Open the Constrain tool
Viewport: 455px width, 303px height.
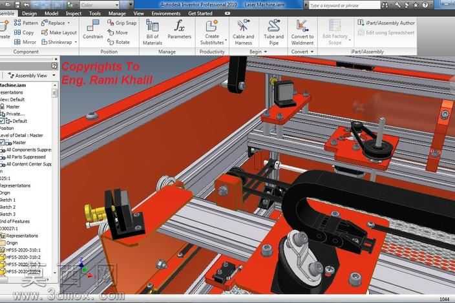point(93,29)
